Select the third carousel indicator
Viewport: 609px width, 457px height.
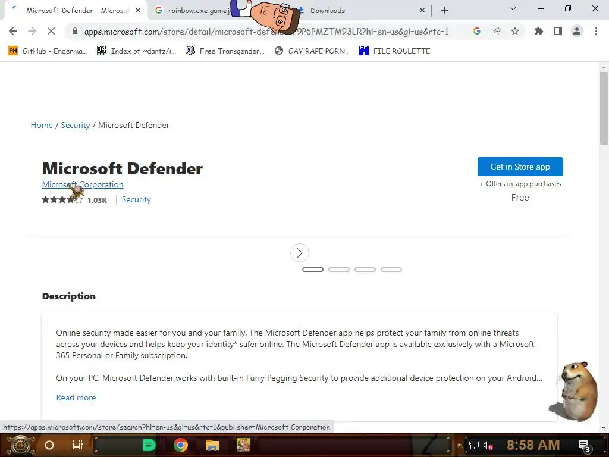point(365,270)
